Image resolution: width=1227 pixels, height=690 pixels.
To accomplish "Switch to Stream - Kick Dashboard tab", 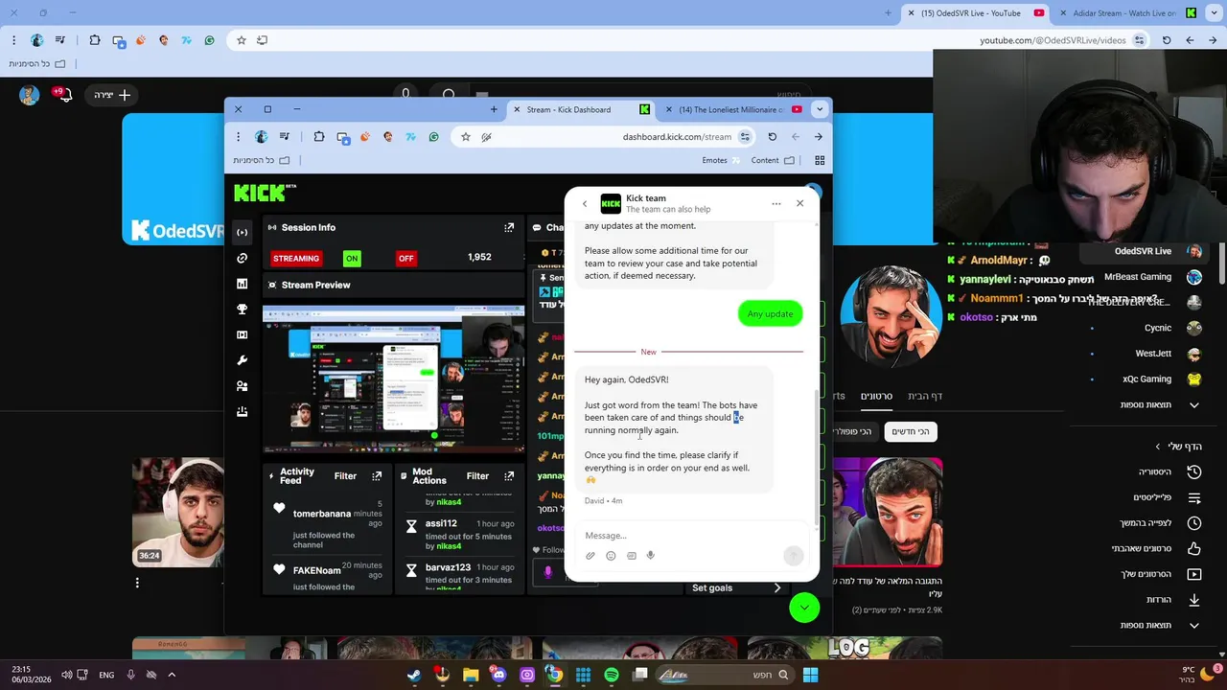I will coord(579,109).
